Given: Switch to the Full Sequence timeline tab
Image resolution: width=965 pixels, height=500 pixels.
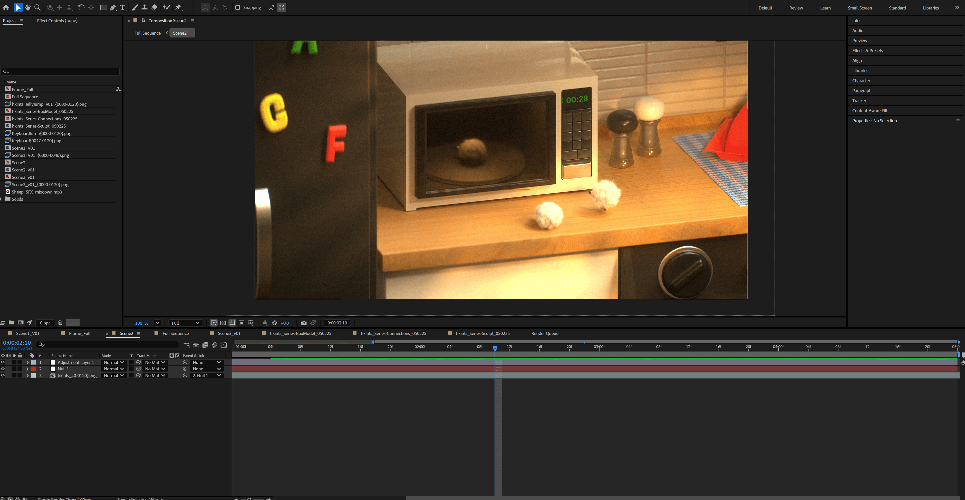Looking at the screenshot, I should [x=175, y=333].
